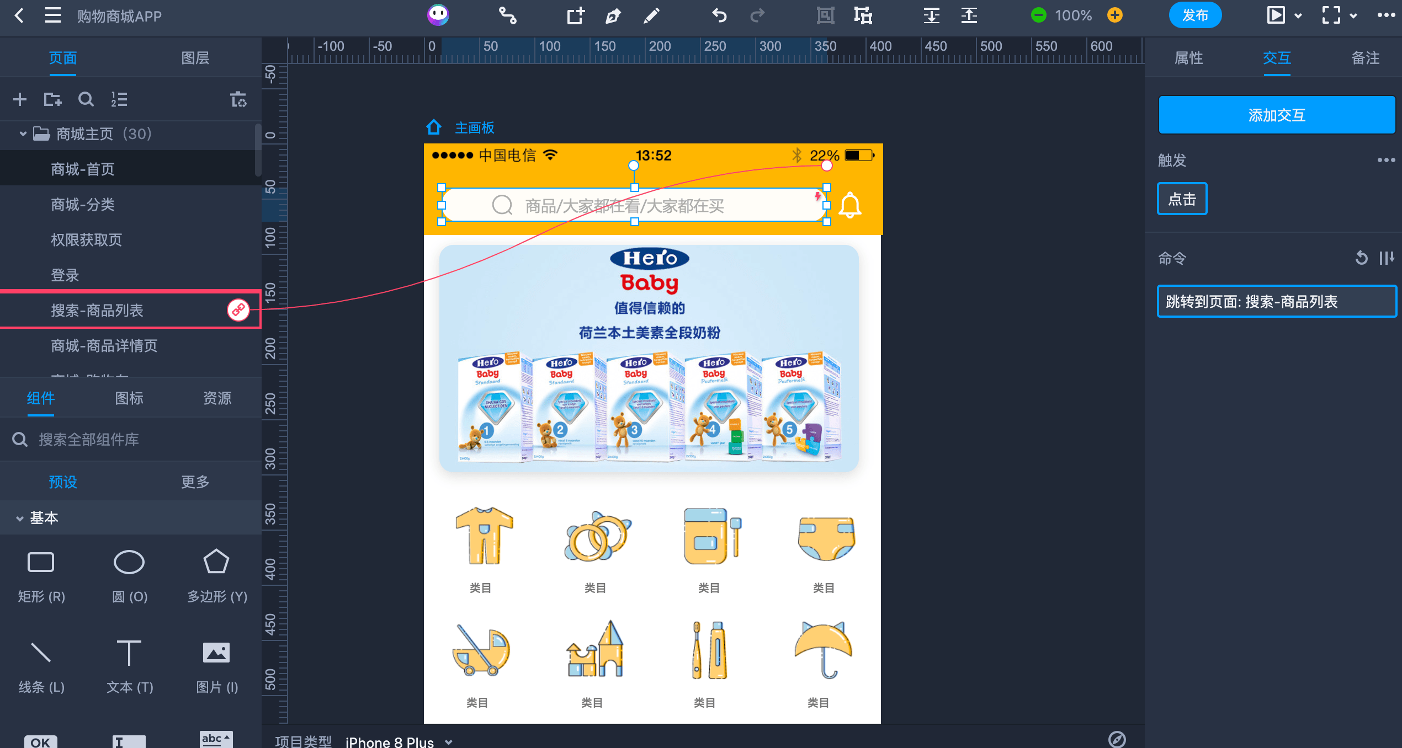Viewport: 1402px width, 748px height.
Task: Click the zoom in plus icon
Action: click(1115, 15)
